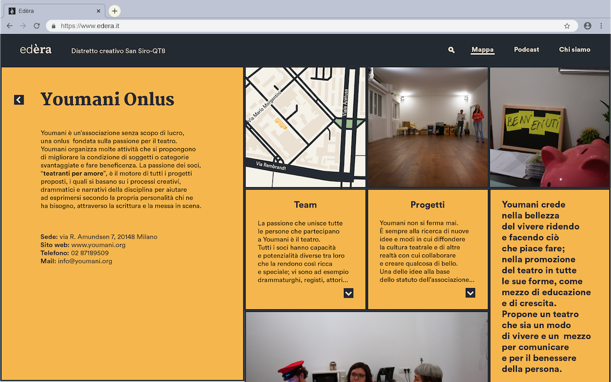
Task: Bookmark the page with the star icon
Action: [567, 25]
